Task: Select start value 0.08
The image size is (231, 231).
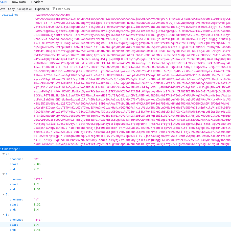Action: (x=37, y=164)
